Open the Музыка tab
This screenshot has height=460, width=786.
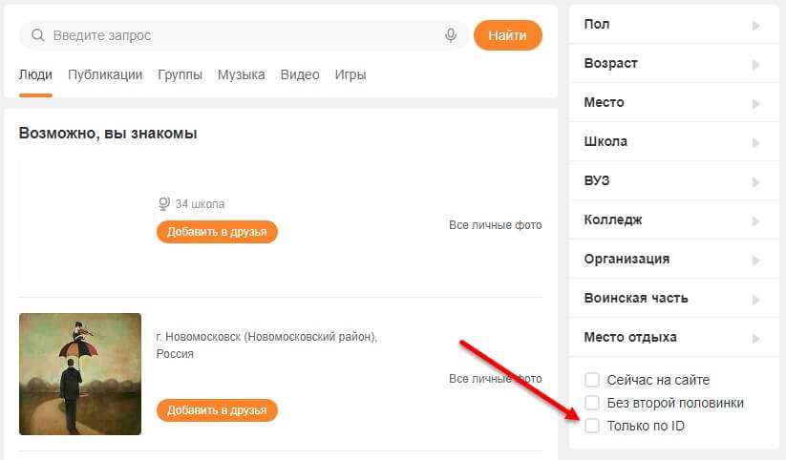[241, 74]
